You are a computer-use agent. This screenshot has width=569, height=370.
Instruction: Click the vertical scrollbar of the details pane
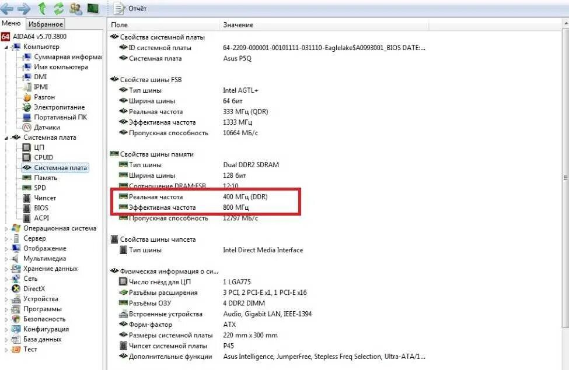click(x=565, y=178)
